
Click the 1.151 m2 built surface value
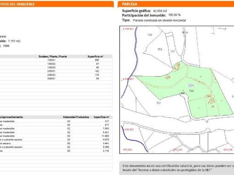[14, 41]
